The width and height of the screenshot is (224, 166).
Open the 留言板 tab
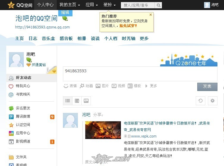point(66,39)
